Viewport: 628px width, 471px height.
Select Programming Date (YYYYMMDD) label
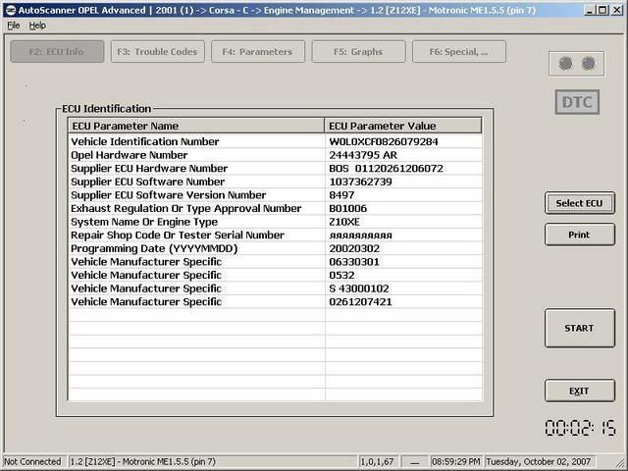pyautogui.click(x=154, y=248)
